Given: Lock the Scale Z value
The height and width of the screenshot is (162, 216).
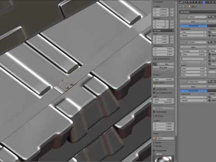Looking at the screenshot, I should pos(172,42).
